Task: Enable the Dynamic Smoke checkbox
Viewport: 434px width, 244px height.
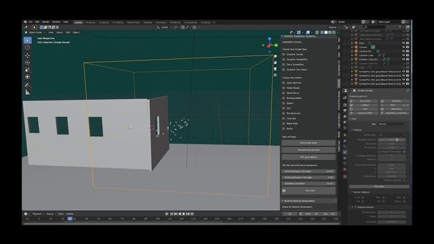Action: click(283, 54)
